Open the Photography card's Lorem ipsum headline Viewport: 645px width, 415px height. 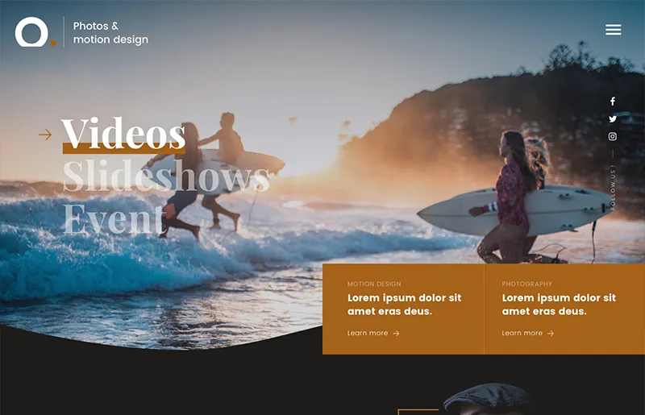559,305
